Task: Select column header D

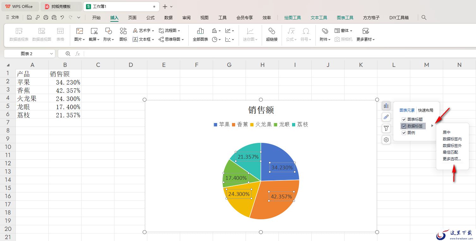Action: pyautogui.click(x=131, y=65)
